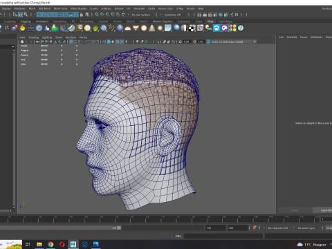This screenshot has height=249, width=332.
Task: Click the Select button in the Attribute Editor
Action: (x=295, y=210)
